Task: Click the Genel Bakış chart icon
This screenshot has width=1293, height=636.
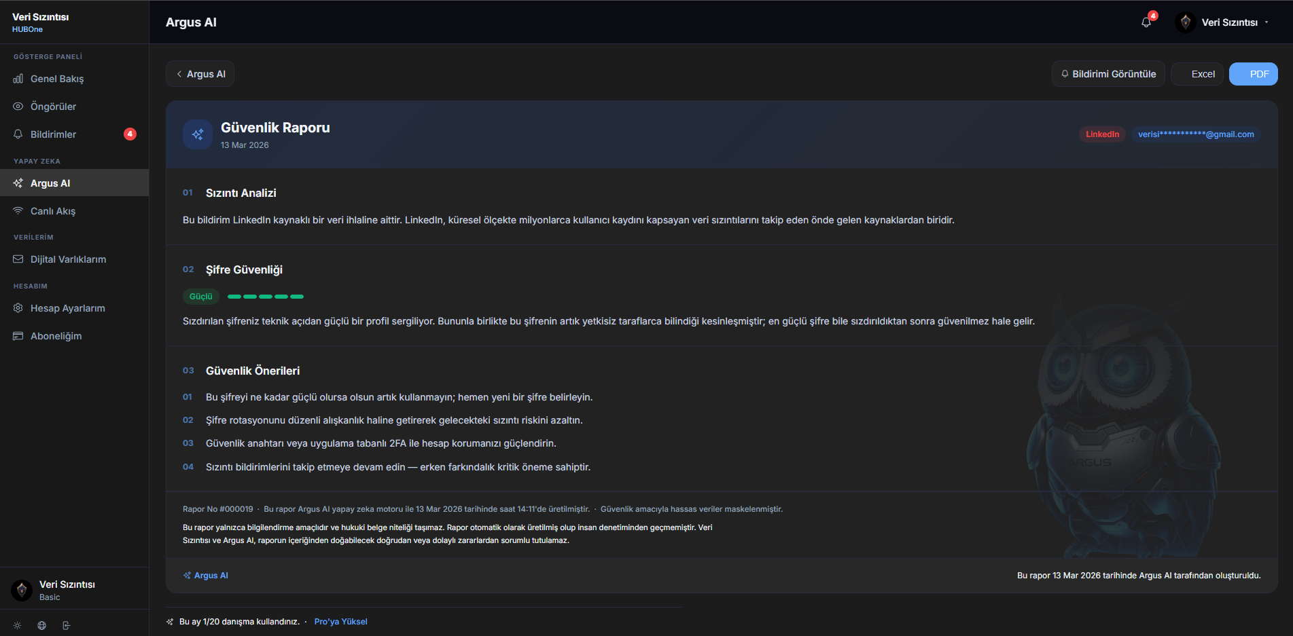Action: (18, 79)
